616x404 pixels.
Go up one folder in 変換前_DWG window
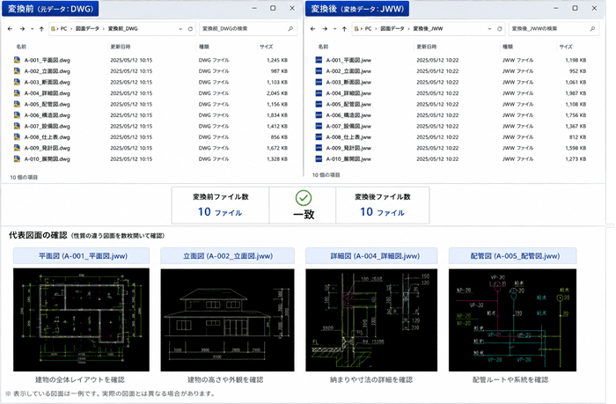coord(41,29)
